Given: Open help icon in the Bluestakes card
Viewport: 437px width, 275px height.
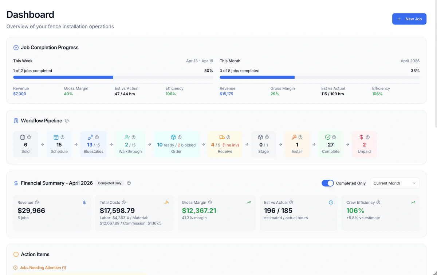Looking at the screenshot, I should (x=97, y=137).
